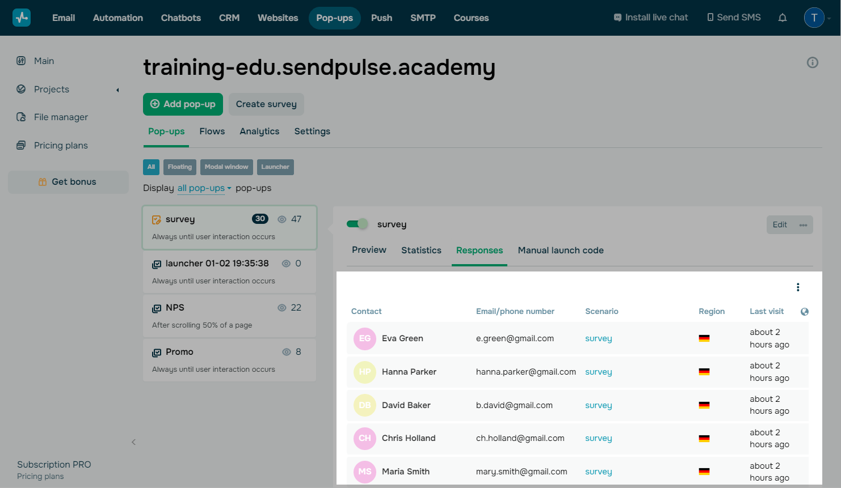Open the notifications bell
This screenshot has width=841, height=488.
[x=783, y=18]
